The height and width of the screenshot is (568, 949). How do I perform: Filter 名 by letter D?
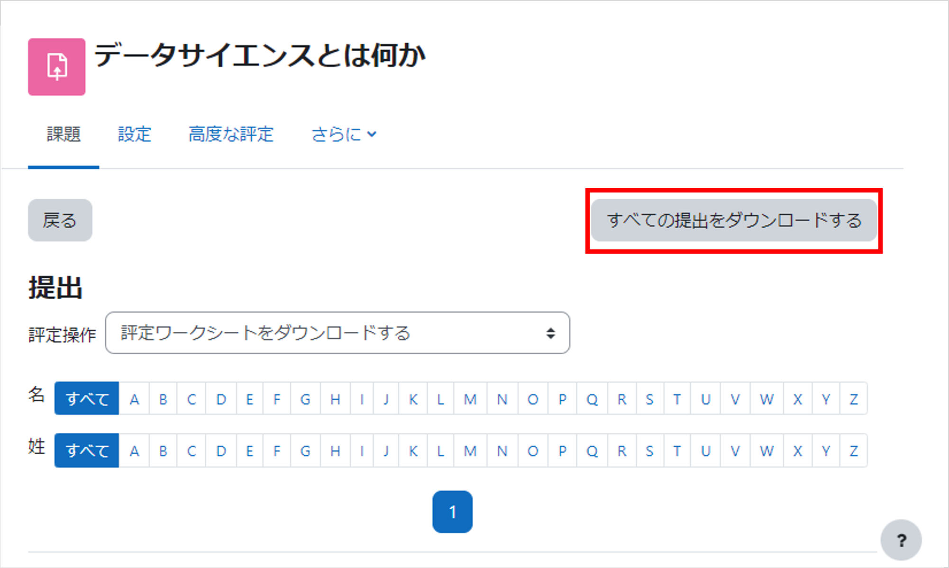221,398
